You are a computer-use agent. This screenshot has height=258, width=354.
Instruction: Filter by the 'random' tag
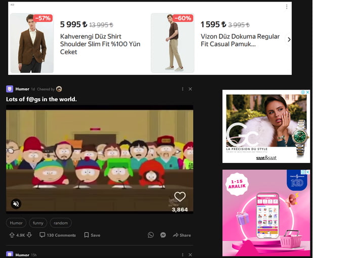click(61, 223)
